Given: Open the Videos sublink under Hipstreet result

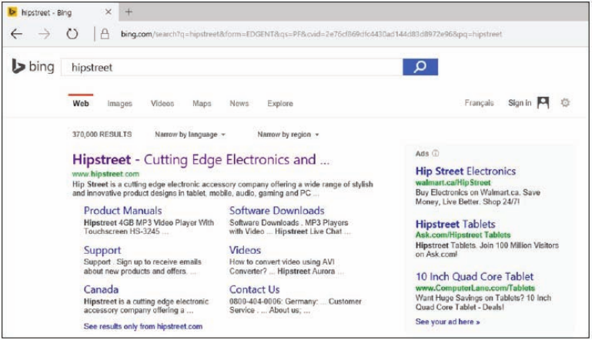Looking at the screenshot, I should coord(245,250).
